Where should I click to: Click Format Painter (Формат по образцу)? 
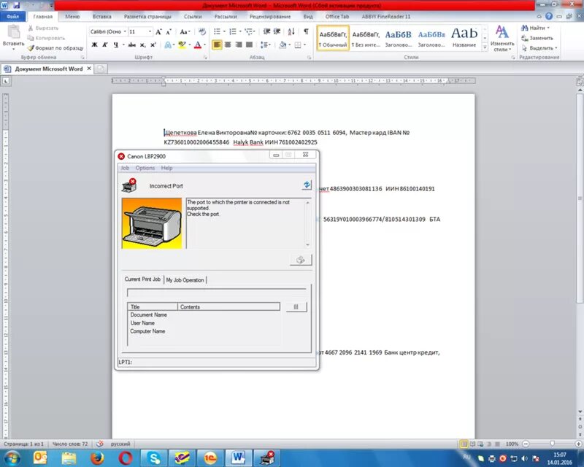[55, 48]
